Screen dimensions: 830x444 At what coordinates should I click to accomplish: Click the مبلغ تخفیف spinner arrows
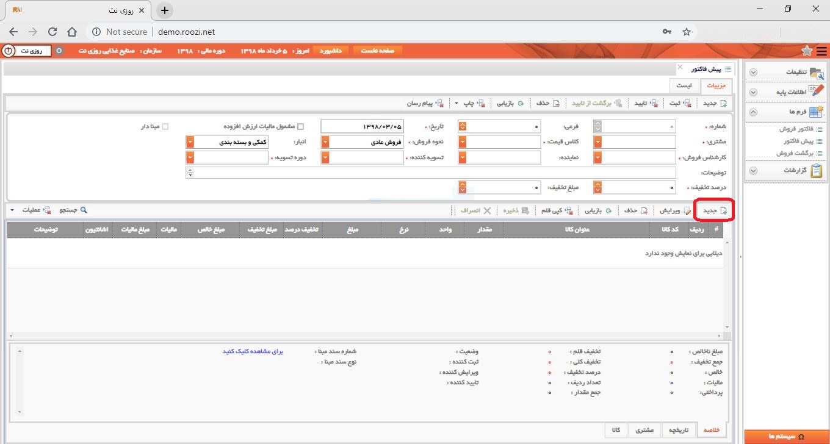click(463, 188)
